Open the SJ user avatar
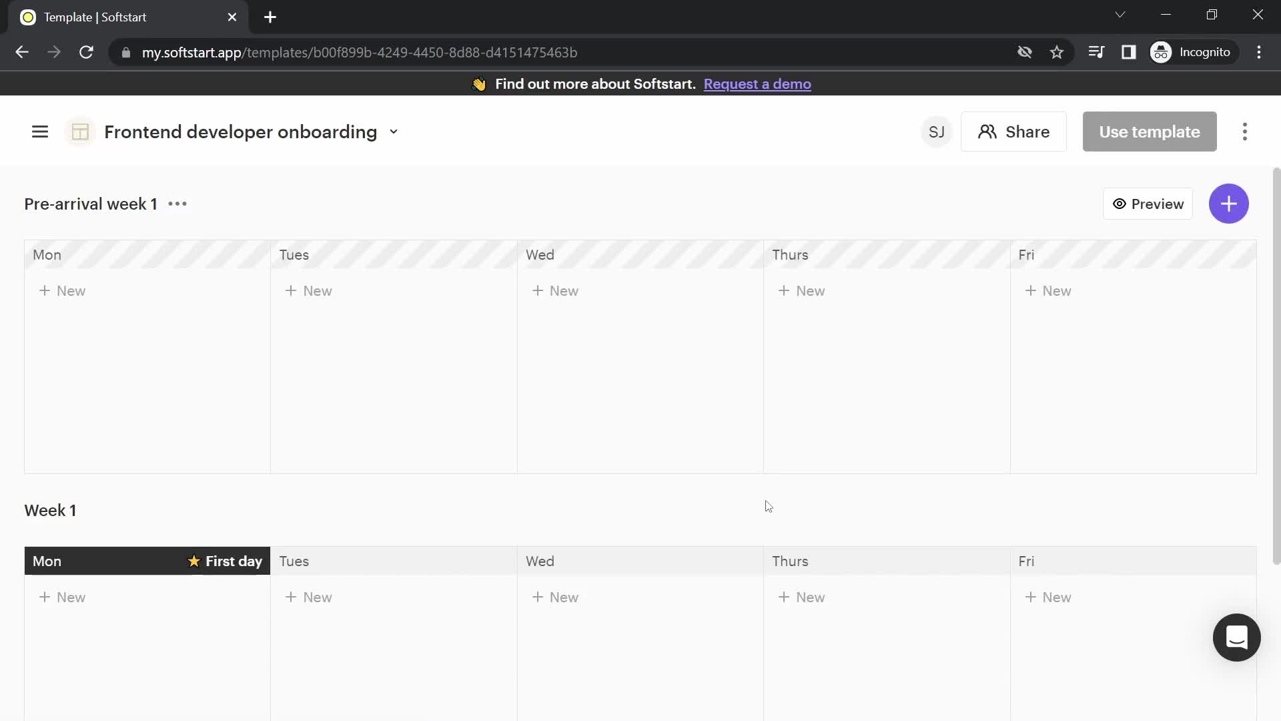The width and height of the screenshot is (1281, 721). click(x=937, y=132)
